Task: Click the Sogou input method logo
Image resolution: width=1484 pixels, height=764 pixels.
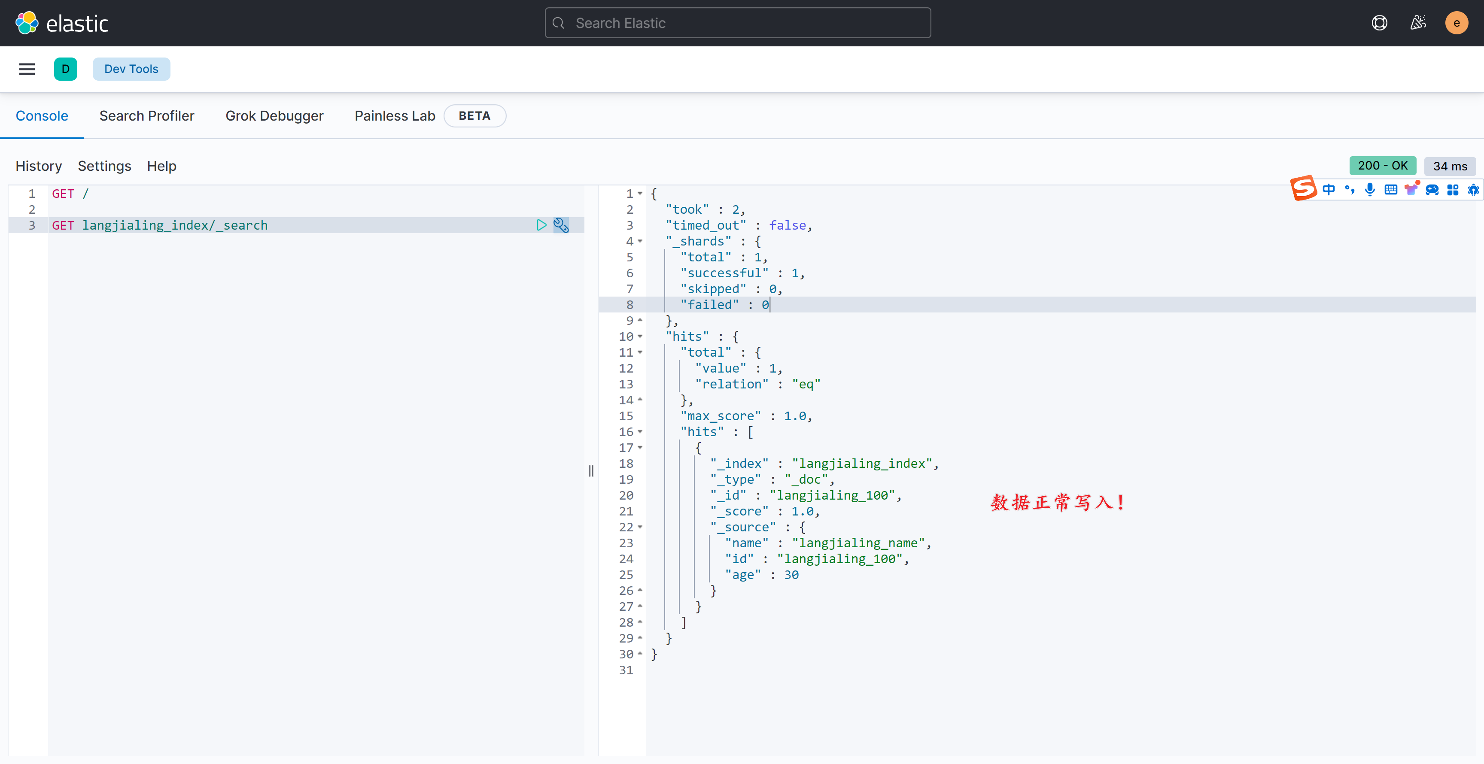Action: tap(1304, 188)
